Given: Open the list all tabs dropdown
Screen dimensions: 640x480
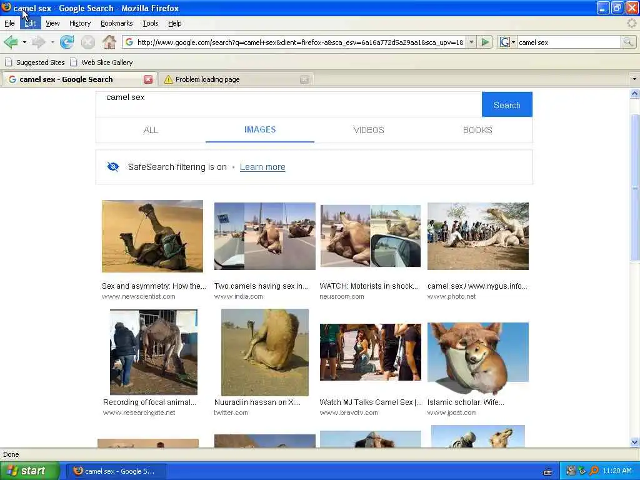Looking at the screenshot, I should 634,79.
